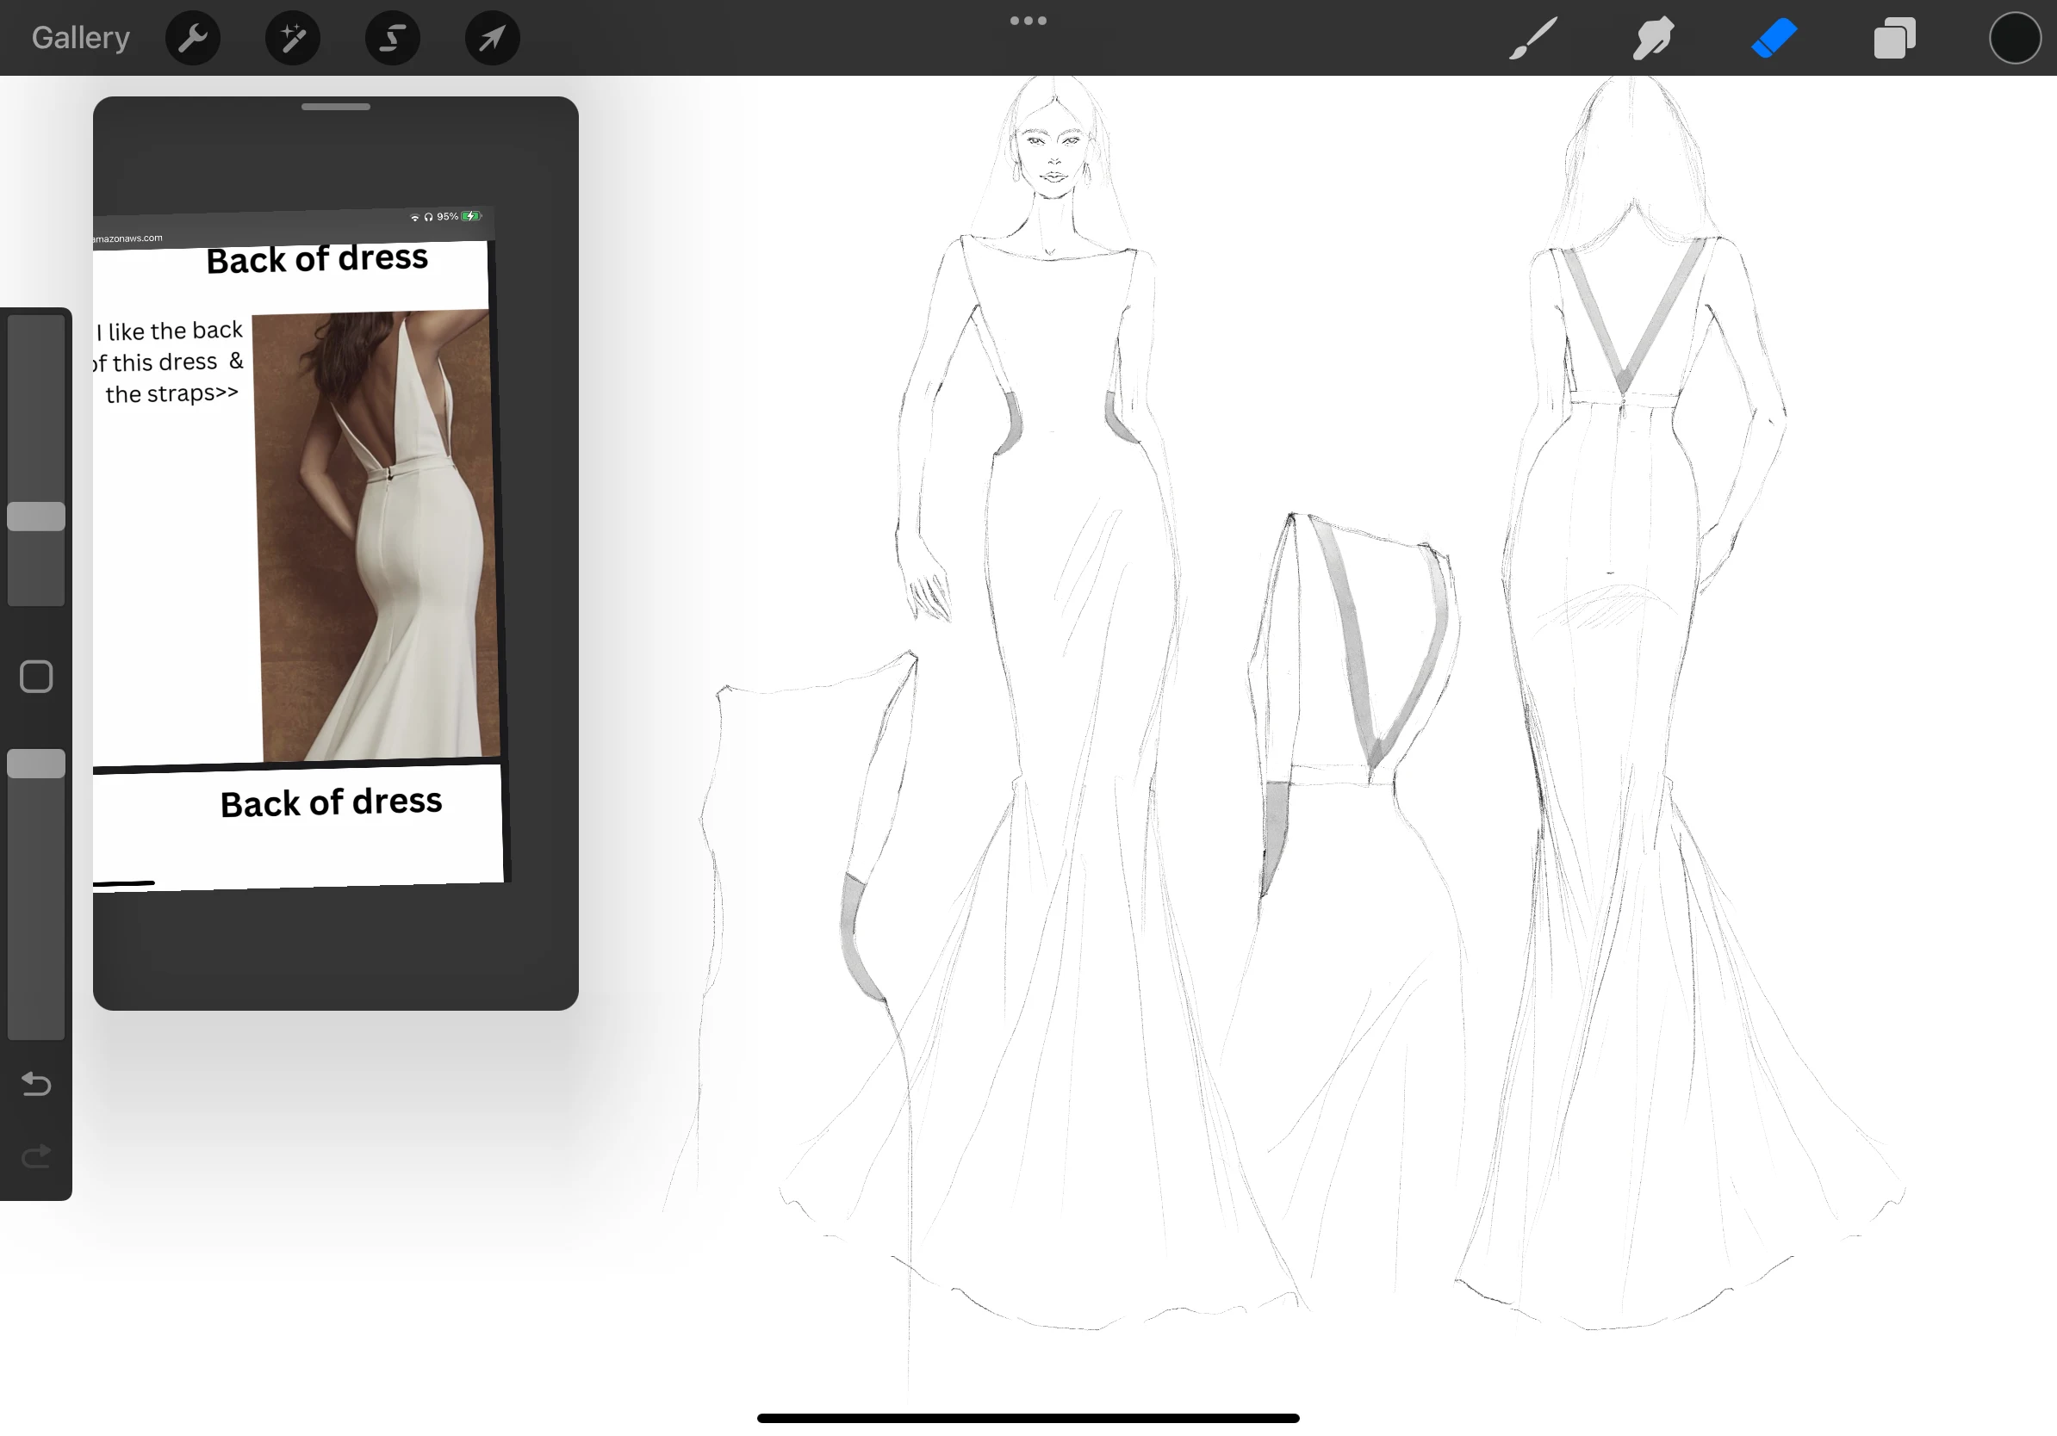2057x1436 pixels.
Task: Activate the Transform arrow tool
Action: click(x=493, y=38)
